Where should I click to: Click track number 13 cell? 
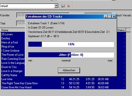coord(63,83)
